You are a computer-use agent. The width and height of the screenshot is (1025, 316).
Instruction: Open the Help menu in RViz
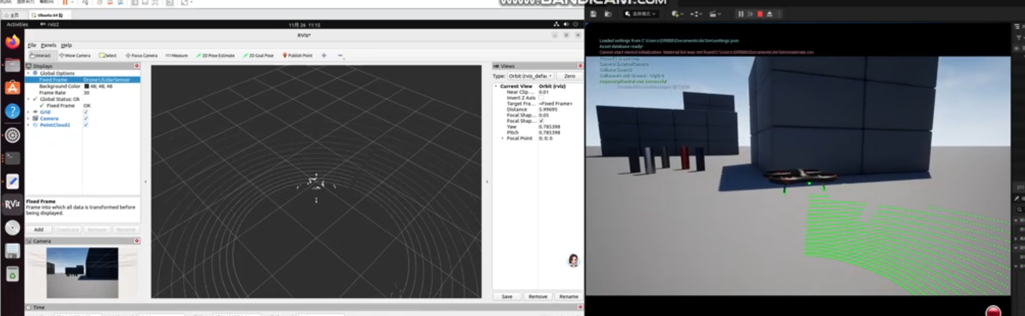point(66,45)
